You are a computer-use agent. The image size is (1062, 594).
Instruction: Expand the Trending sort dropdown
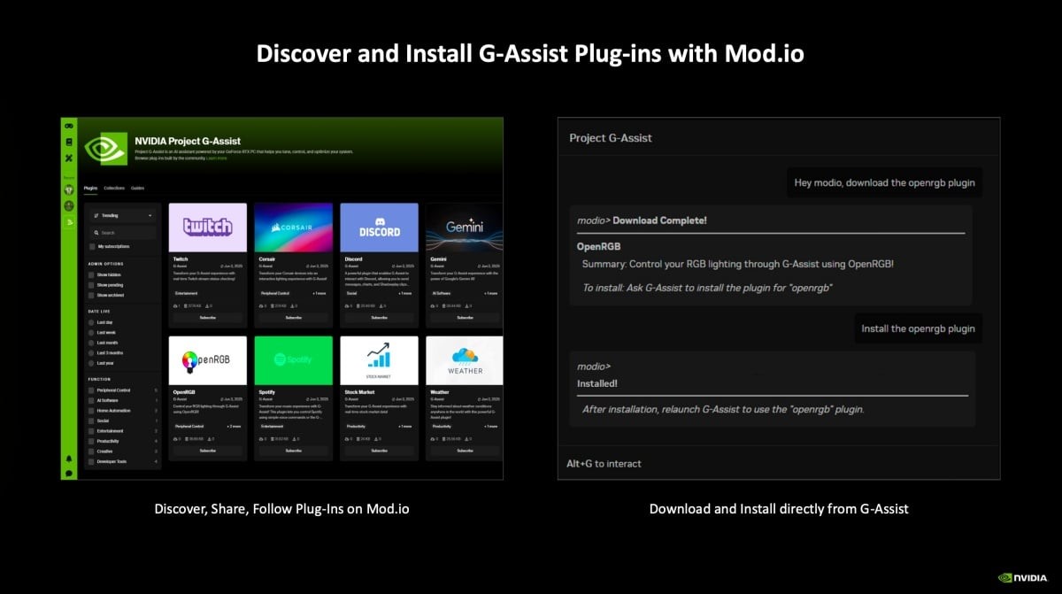pos(123,215)
